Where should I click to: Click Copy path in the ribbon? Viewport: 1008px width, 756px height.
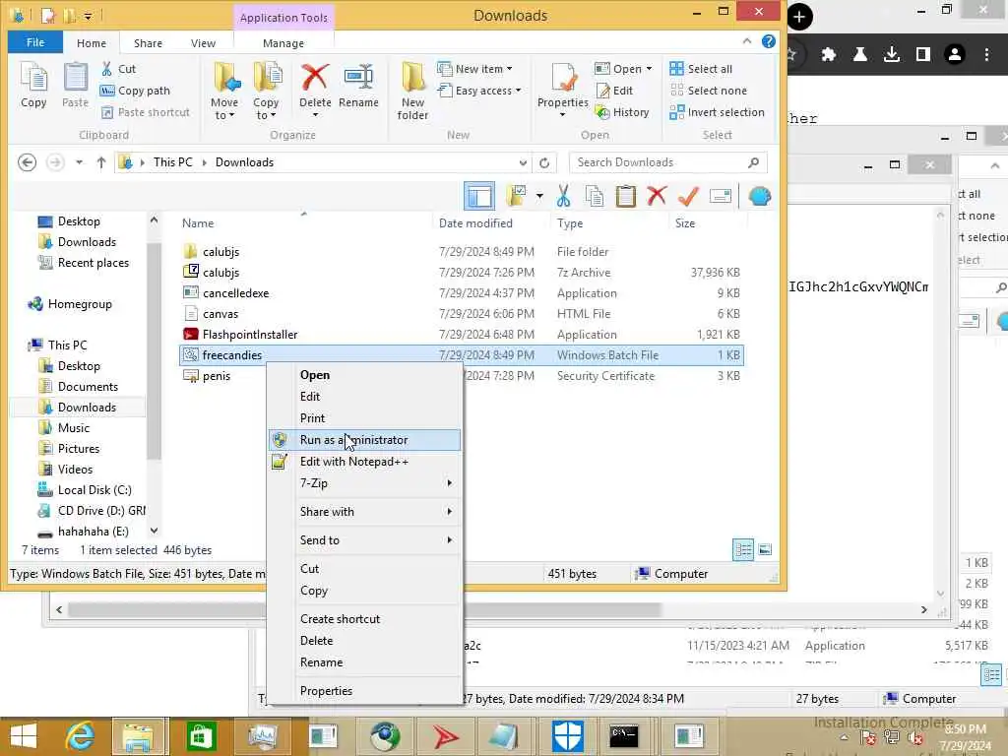click(x=135, y=91)
